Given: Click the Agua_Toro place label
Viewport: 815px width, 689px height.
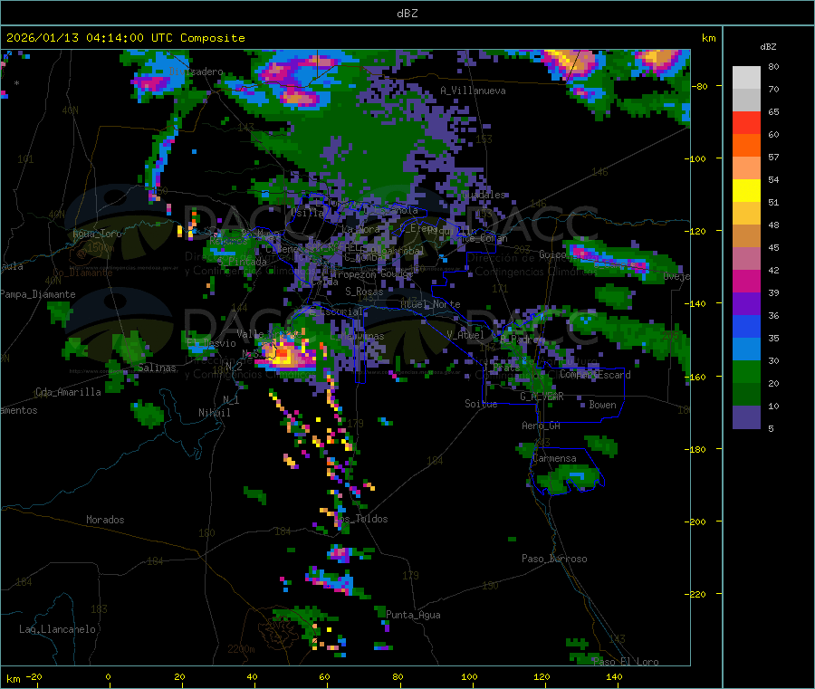Looking at the screenshot, I should point(97,234).
